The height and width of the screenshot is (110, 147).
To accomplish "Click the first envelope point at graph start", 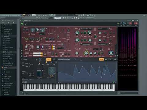I will [x=58, y=72].
